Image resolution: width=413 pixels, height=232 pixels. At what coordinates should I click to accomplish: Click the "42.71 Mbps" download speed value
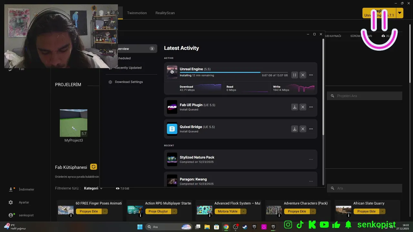pyautogui.click(x=187, y=90)
